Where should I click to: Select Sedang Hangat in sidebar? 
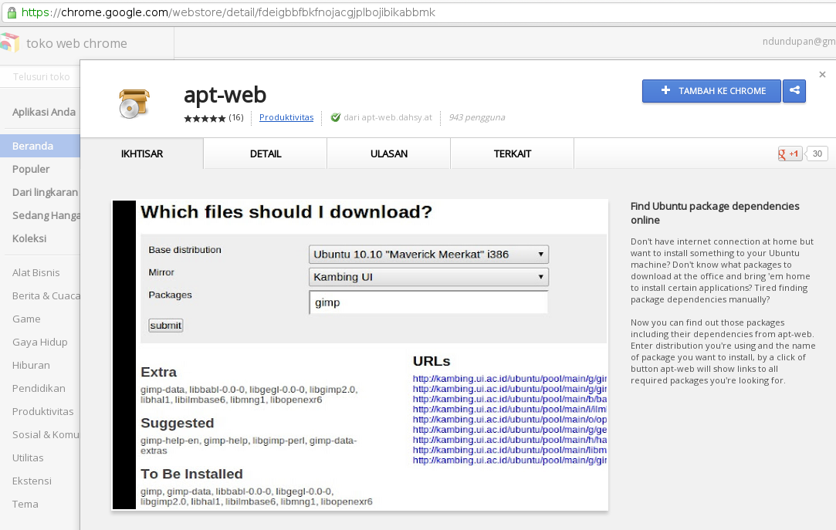pyautogui.click(x=46, y=215)
